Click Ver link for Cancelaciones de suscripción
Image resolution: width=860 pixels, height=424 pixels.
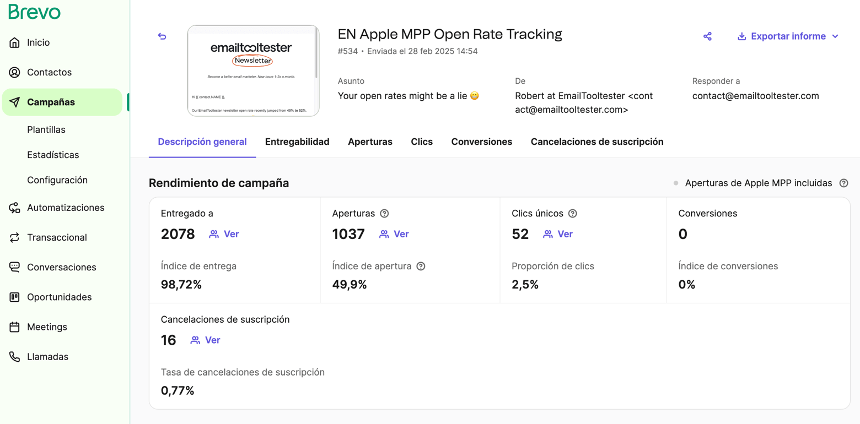212,340
